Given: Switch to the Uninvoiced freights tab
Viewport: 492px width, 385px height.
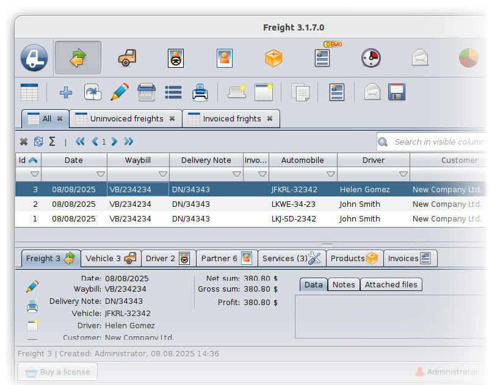Looking at the screenshot, I should (x=126, y=118).
